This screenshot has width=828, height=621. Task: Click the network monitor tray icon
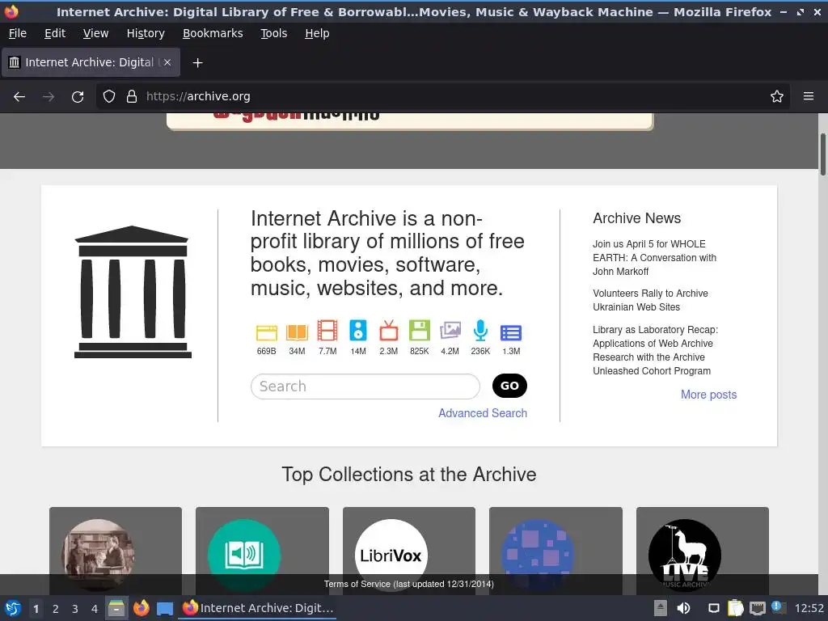pos(757,608)
